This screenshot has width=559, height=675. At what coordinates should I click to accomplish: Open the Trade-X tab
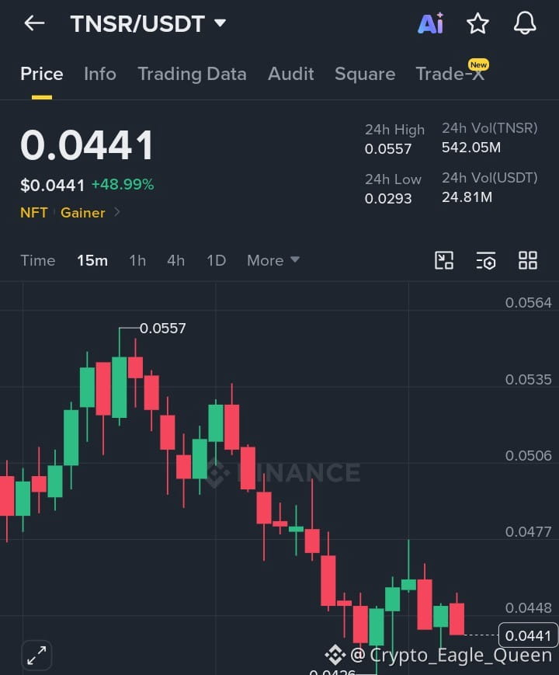tap(450, 74)
